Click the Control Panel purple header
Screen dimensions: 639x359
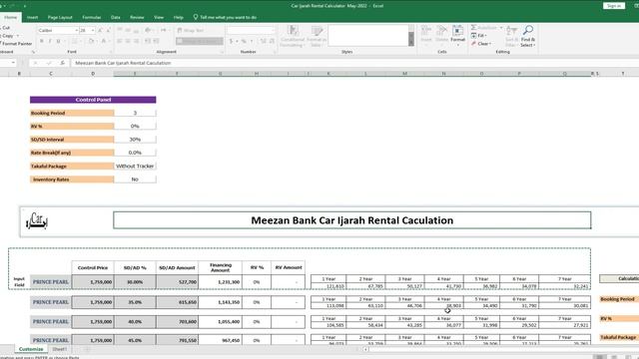[93, 100]
